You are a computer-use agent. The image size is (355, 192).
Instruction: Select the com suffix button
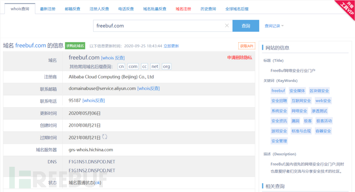(133, 66)
